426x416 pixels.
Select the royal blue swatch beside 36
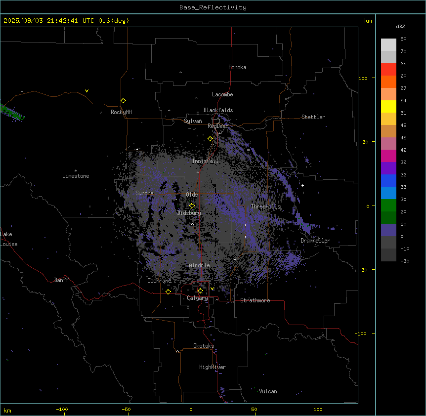(x=388, y=180)
